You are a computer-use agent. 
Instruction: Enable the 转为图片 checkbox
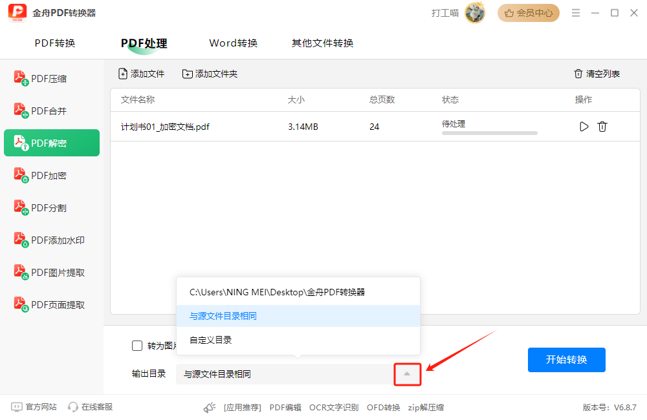[137, 346]
